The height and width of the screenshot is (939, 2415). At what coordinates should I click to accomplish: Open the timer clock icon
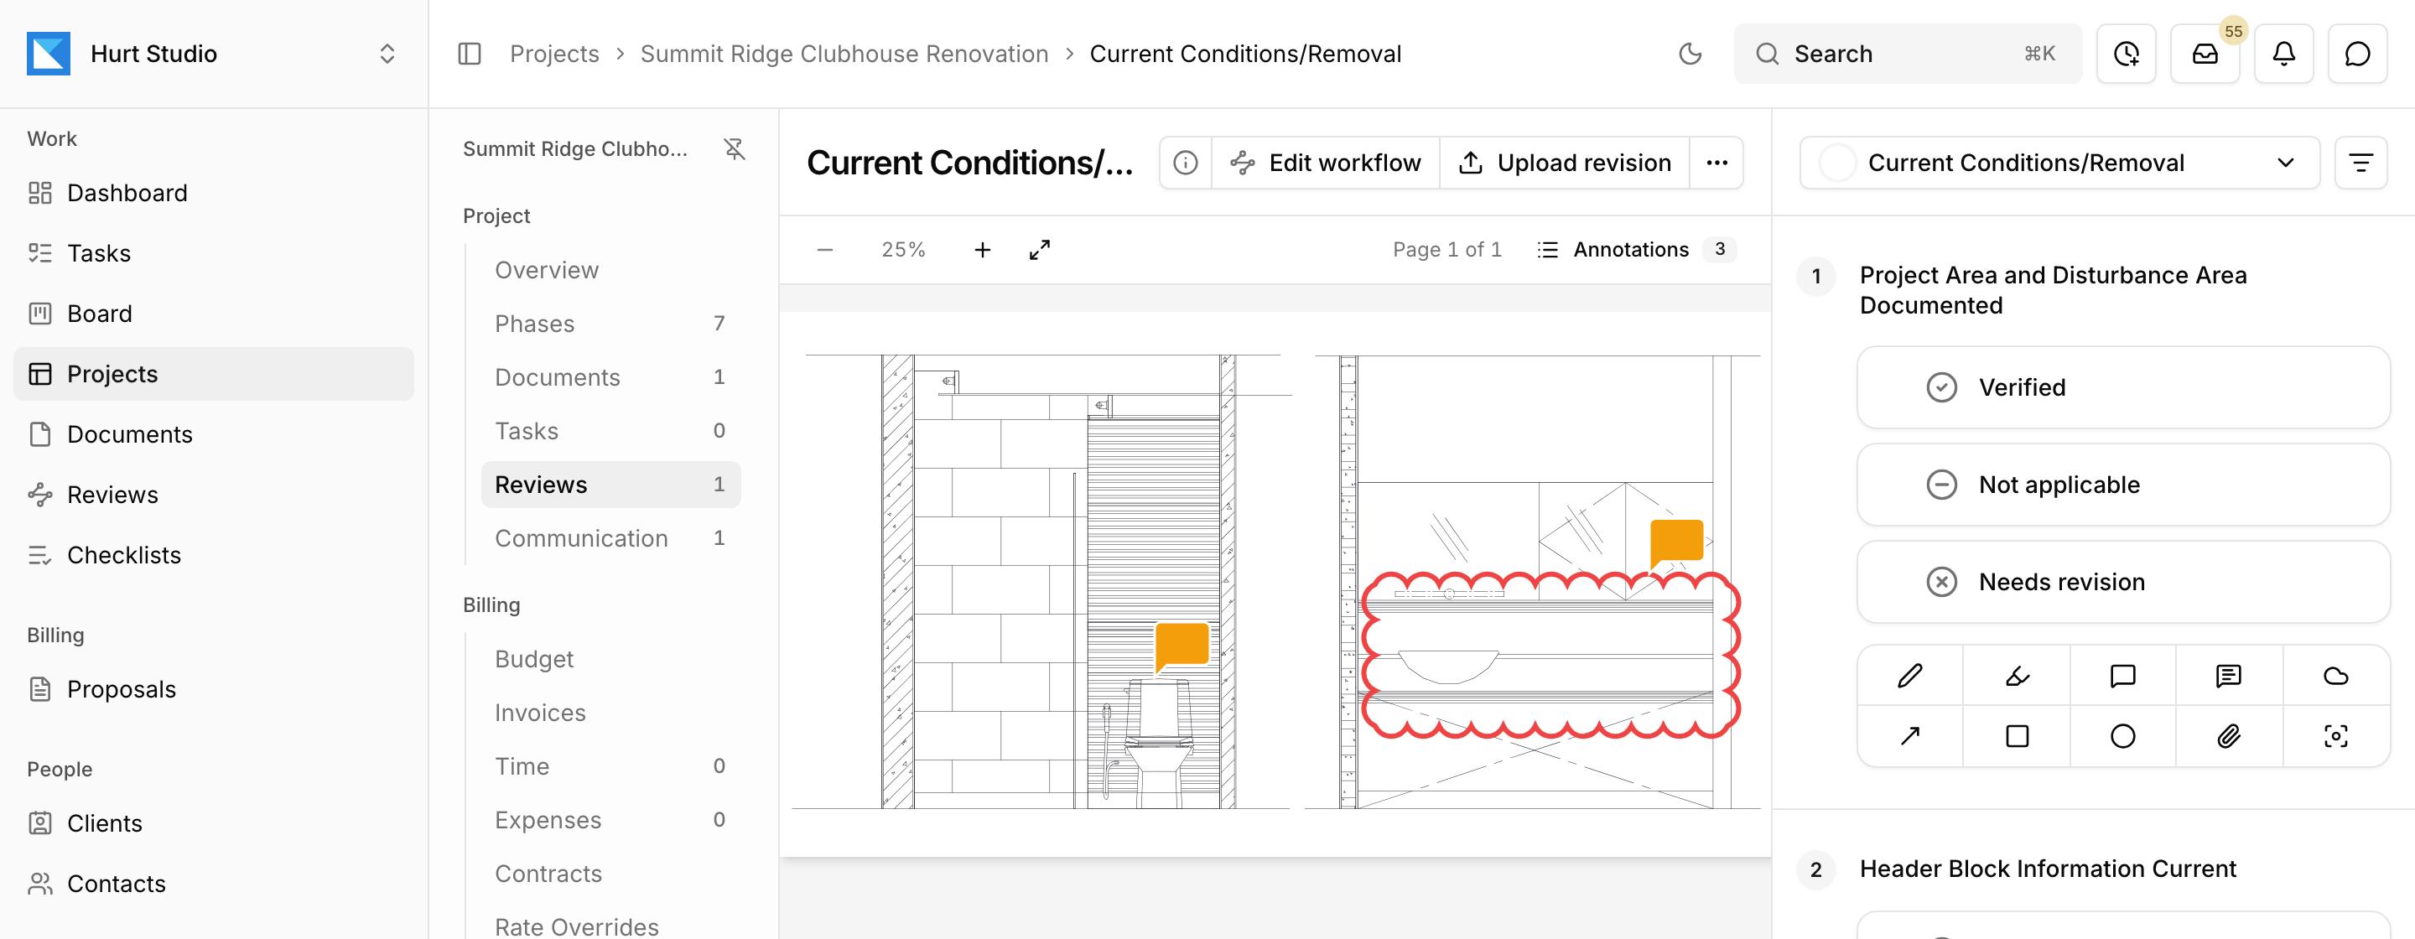tap(2127, 54)
